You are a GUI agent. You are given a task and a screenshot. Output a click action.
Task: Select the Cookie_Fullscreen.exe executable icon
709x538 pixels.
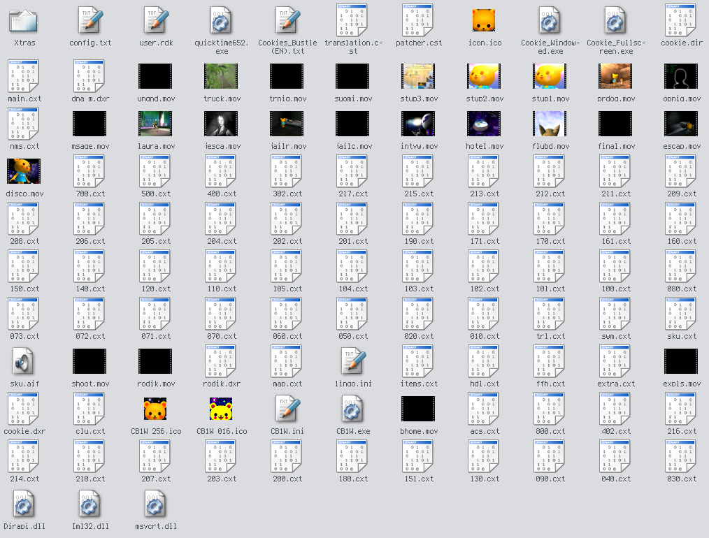[x=616, y=21]
